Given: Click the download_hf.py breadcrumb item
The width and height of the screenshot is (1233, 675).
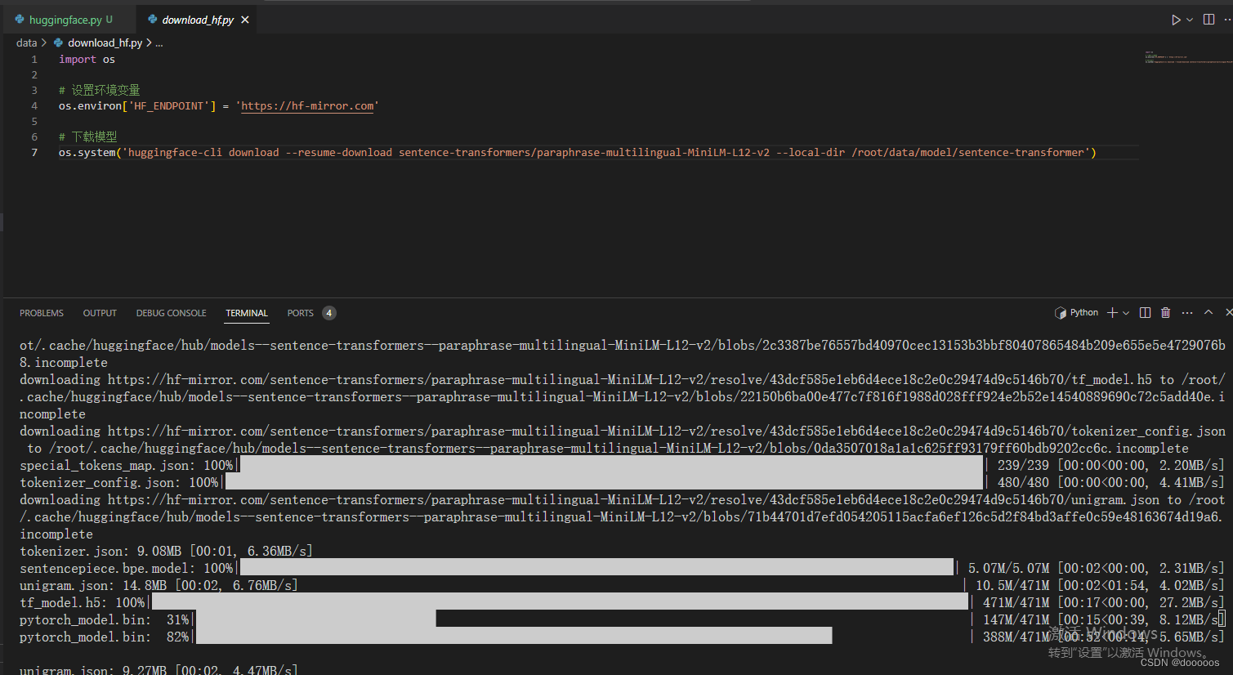Looking at the screenshot, I should [x=105, y=42].
